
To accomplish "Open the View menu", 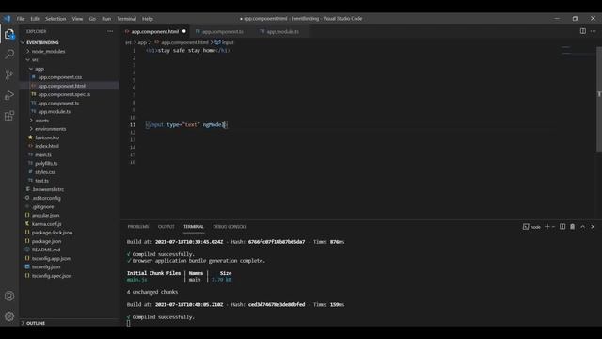I will pos(77,19).
